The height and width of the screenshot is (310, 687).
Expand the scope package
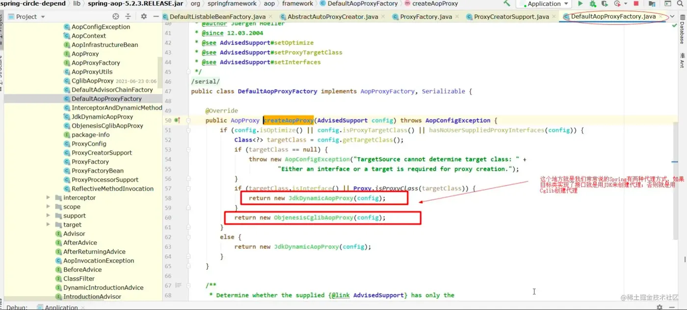(48, 207)
